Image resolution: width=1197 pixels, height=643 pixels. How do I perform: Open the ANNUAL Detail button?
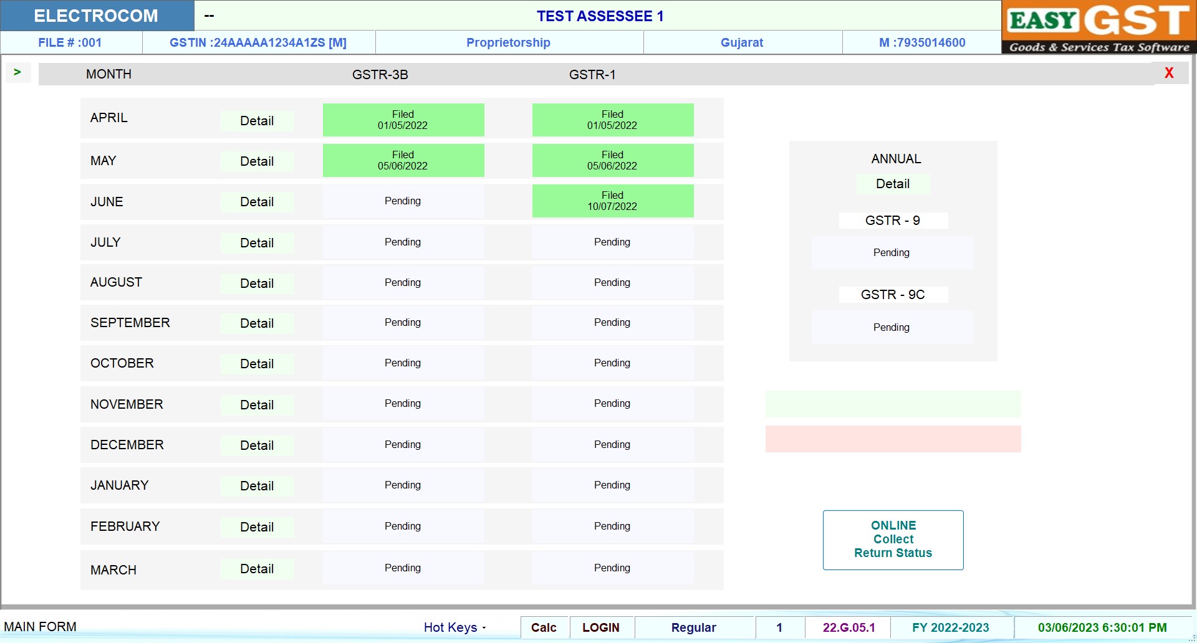pyautogui.click(x=893, y=184)
